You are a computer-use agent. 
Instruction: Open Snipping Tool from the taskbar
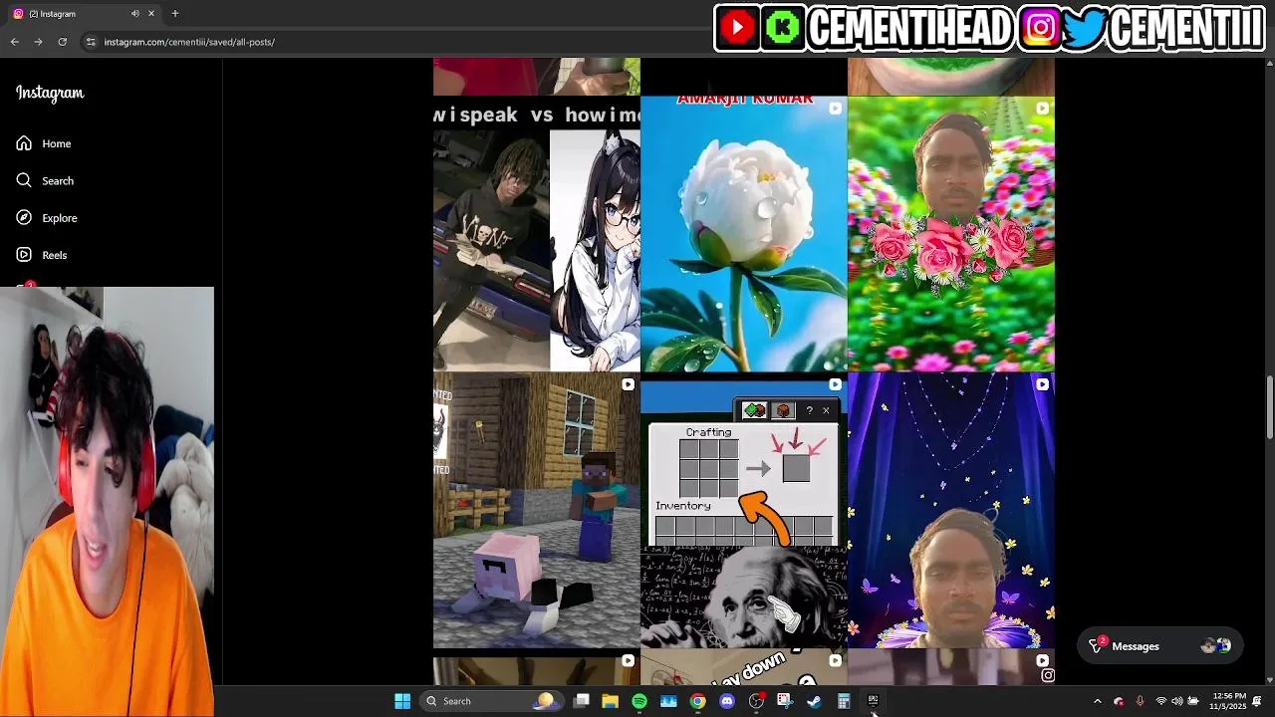pos(785,701)
